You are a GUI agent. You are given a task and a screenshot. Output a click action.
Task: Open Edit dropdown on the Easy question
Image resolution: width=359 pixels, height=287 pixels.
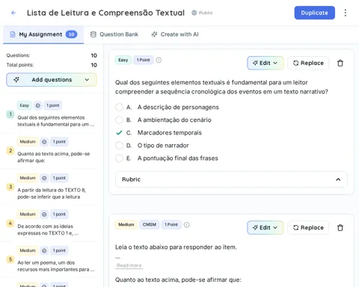click(x=265, y=63)
